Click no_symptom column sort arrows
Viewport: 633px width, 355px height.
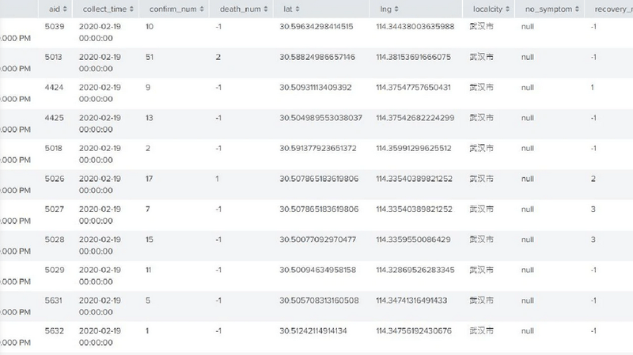click(575, 9)
